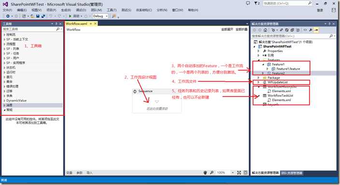Click the search magnifier in Solution Explorer search
The width and height of the screenshot is (340, 185).
coord(331,36)
